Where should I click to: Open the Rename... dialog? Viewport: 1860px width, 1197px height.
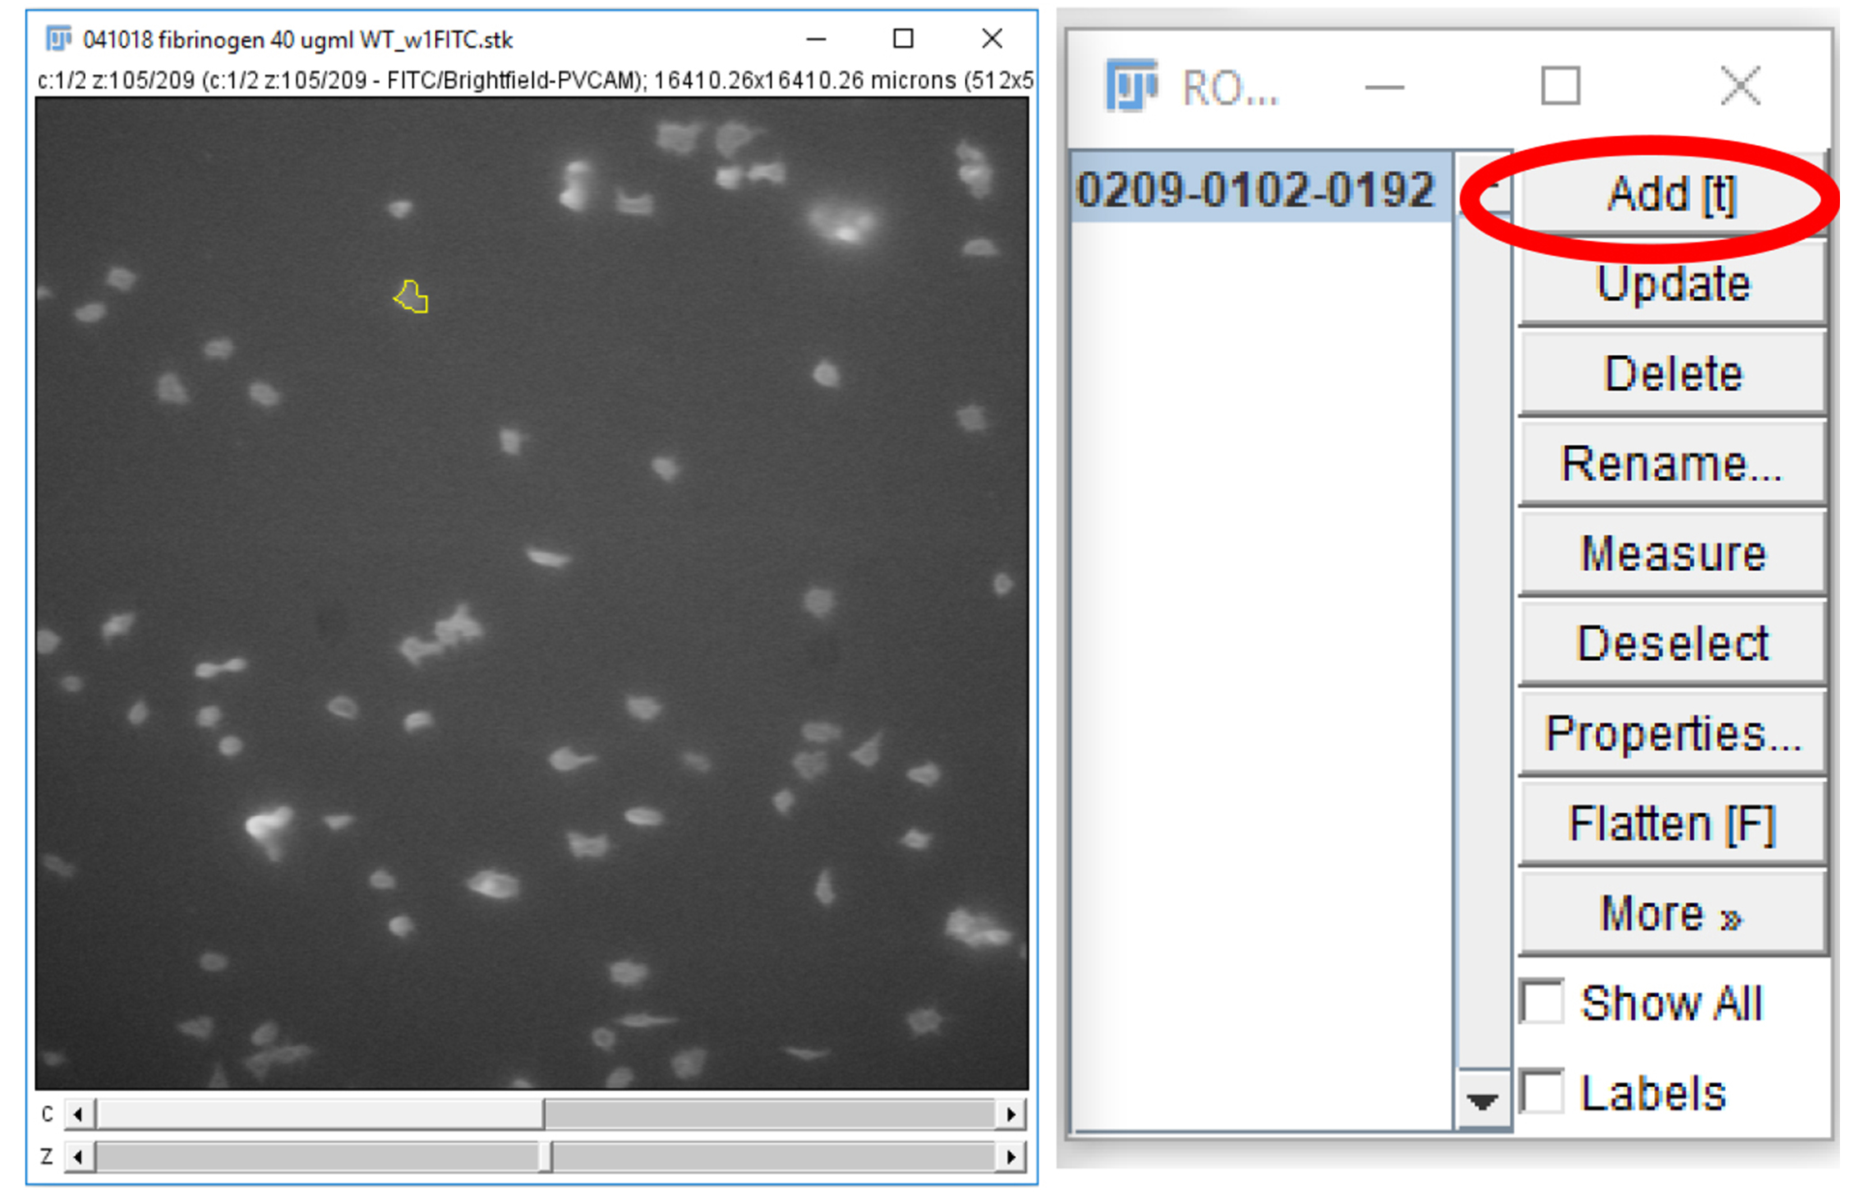pyautogui.click(x=1672, y=463)
